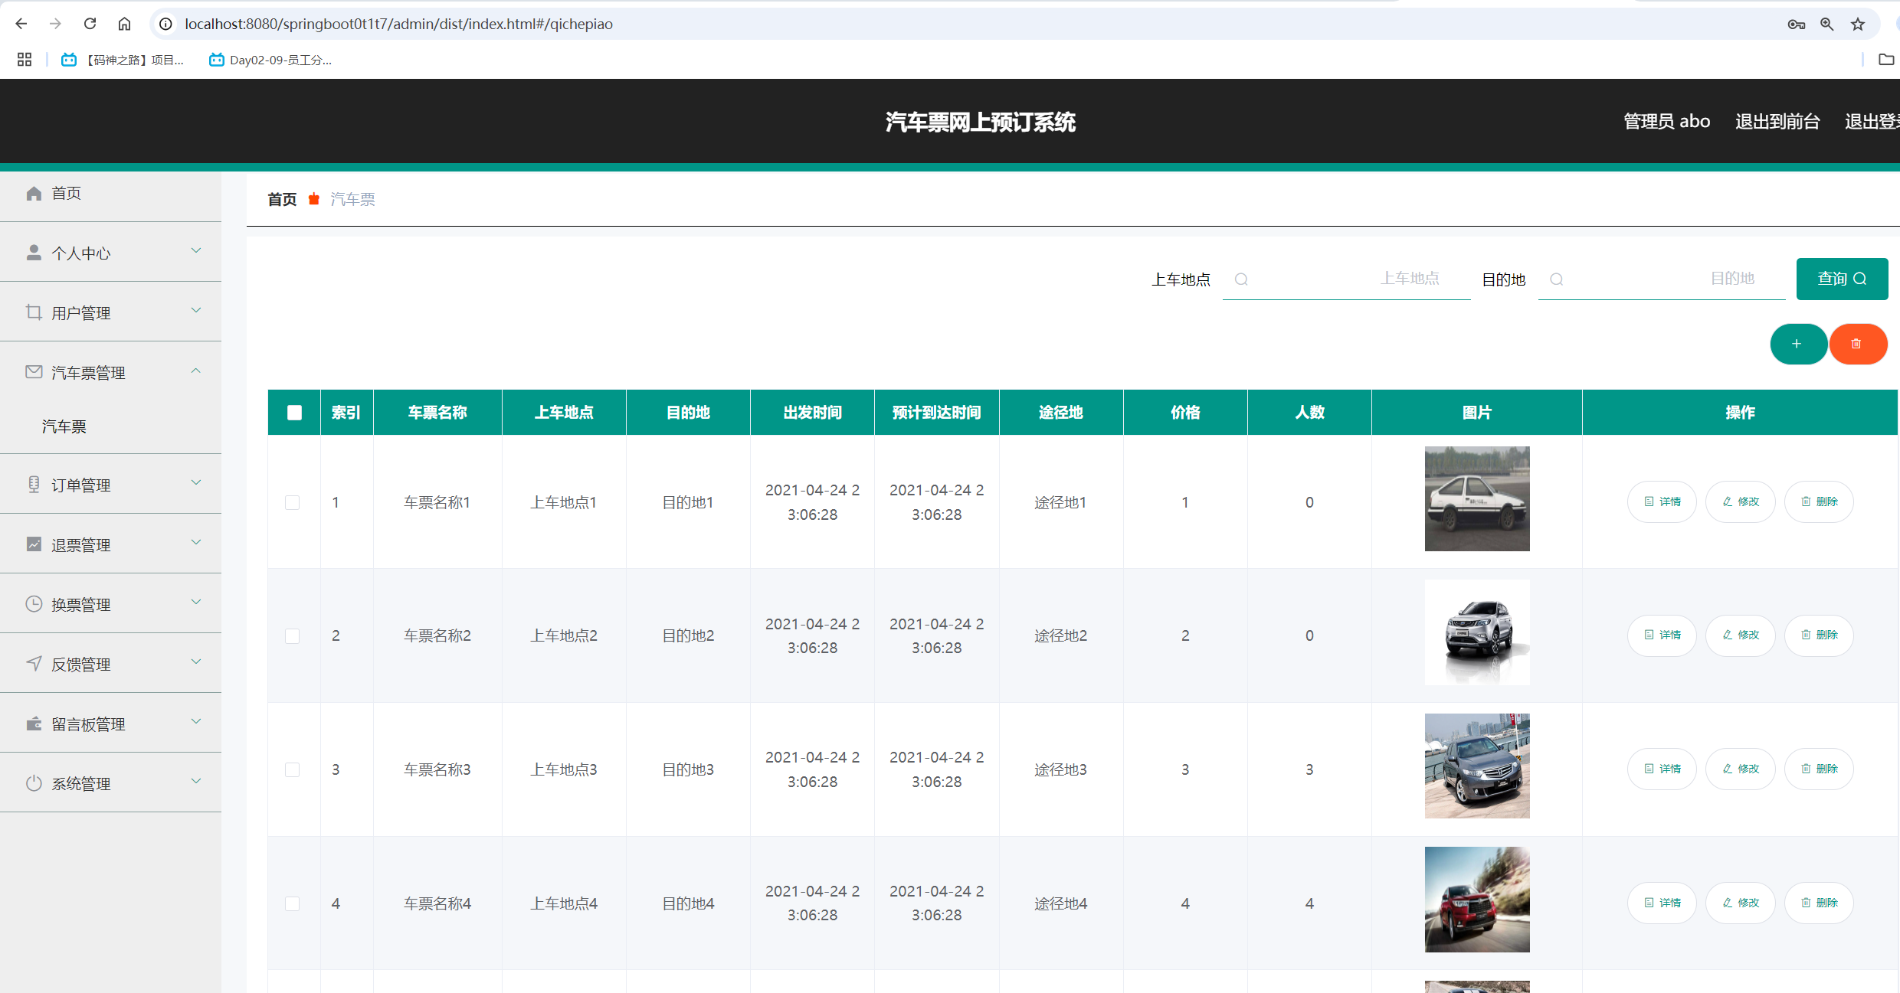
Task: Toggle the select-all header checkbox
Action: [294, 413]
